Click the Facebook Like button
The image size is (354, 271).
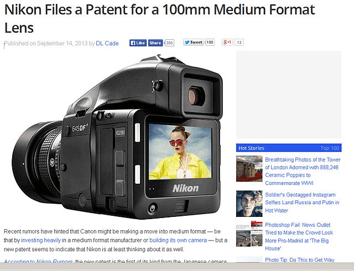pyautogui.click(x=138, y=43)
